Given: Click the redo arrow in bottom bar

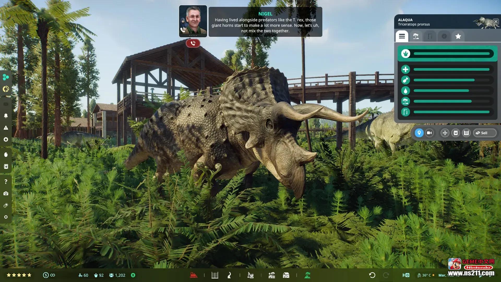Looking at the screenshot, I should coord(386,275).
